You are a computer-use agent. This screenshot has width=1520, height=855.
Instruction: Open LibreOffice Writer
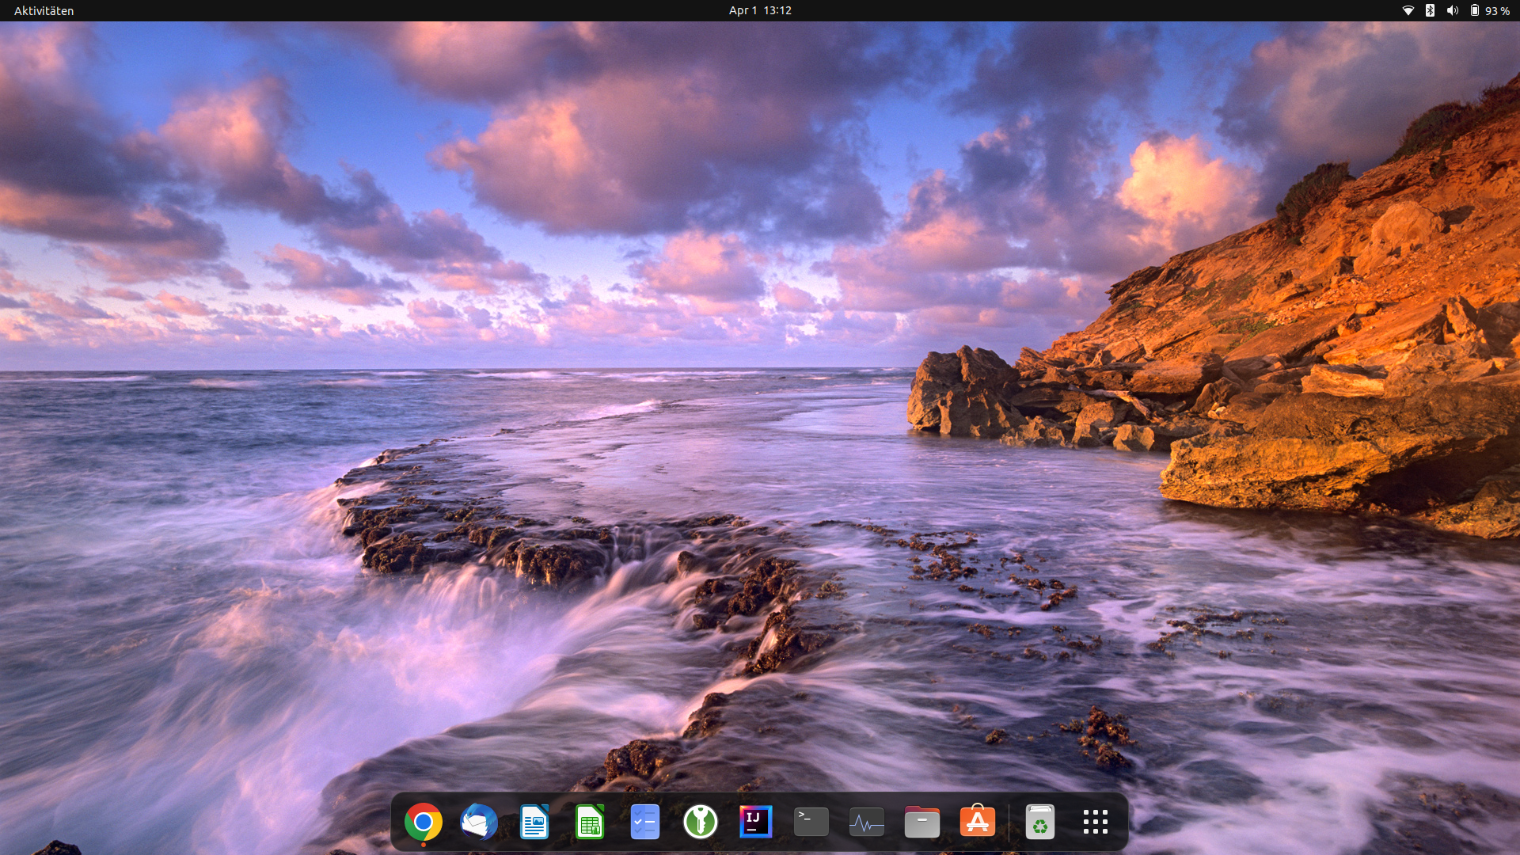pos(534,822)
